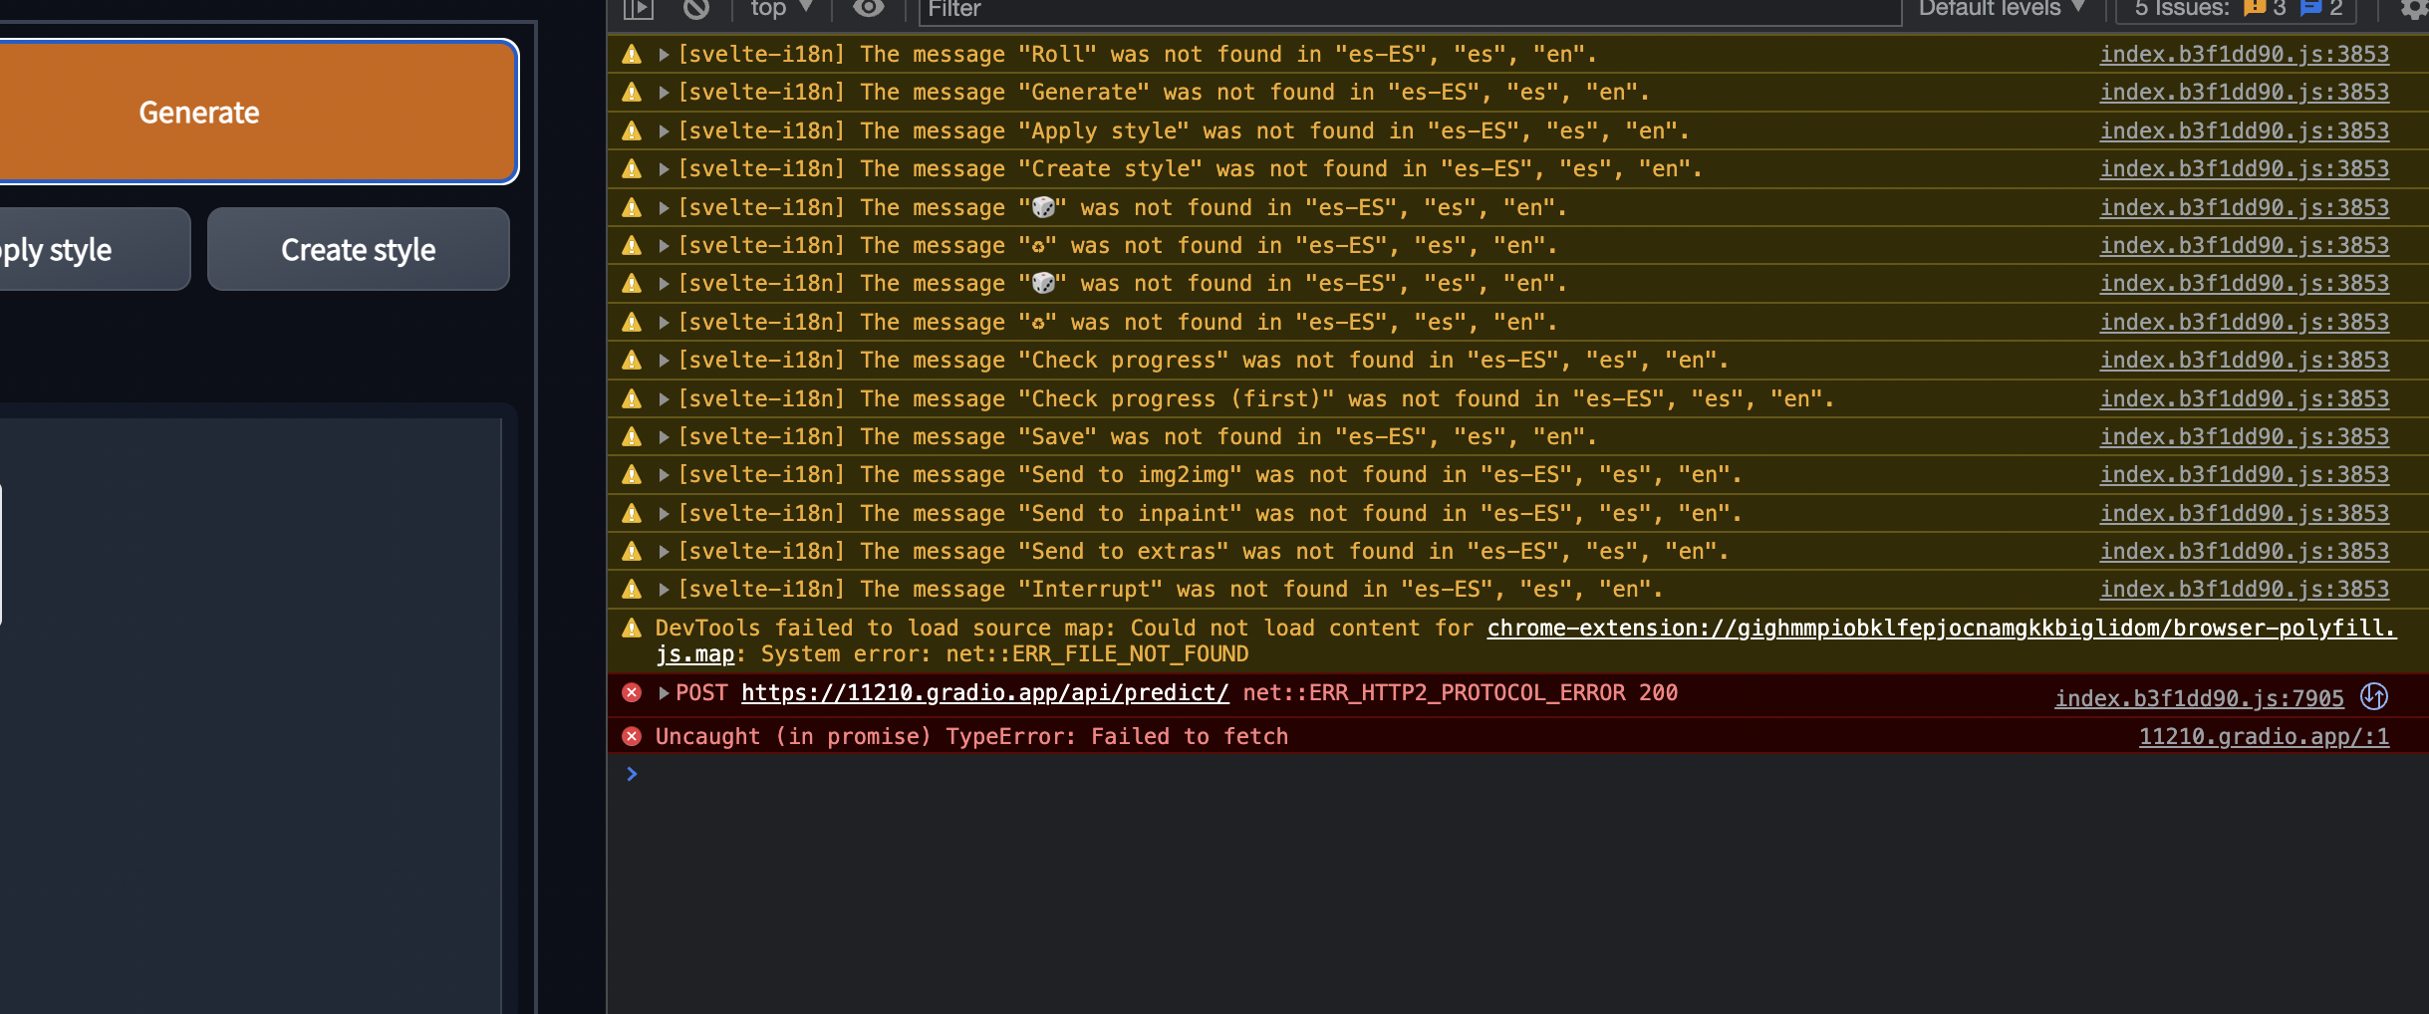Image resolution: width=2429 pixels, height=1014 pixels.
Task: Expand the Save message warning entry
Action: click(662, 436)
